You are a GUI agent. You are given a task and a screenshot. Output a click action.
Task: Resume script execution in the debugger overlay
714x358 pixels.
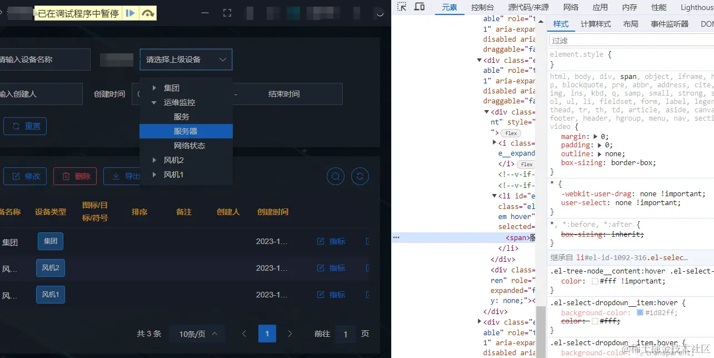point(130,13)
